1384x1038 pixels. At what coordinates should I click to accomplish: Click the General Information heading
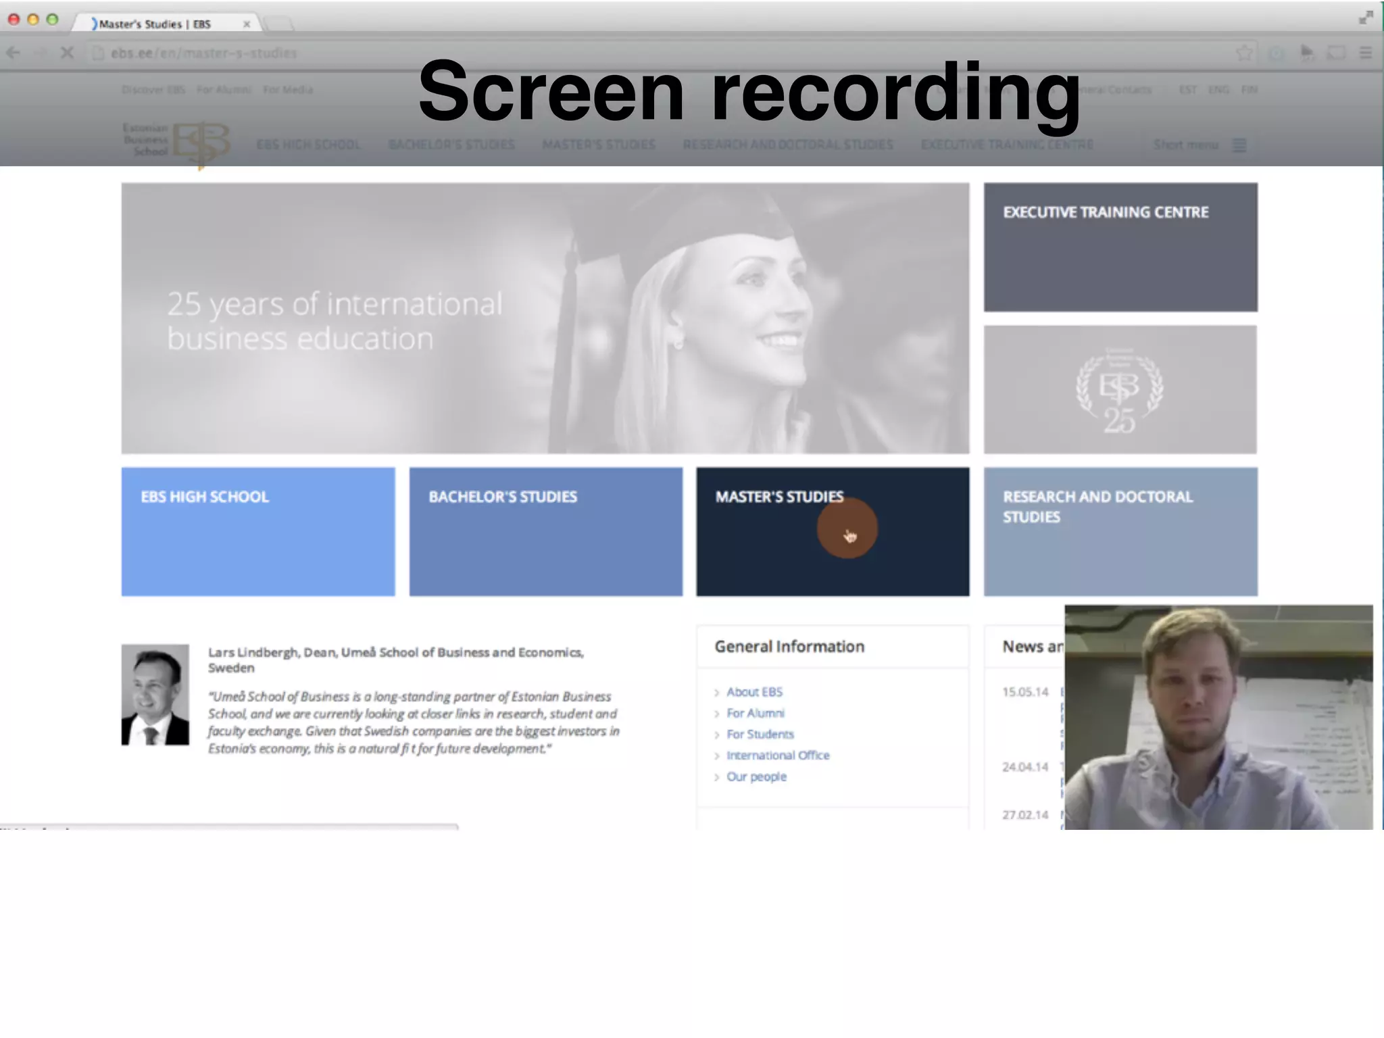point(789,647)
